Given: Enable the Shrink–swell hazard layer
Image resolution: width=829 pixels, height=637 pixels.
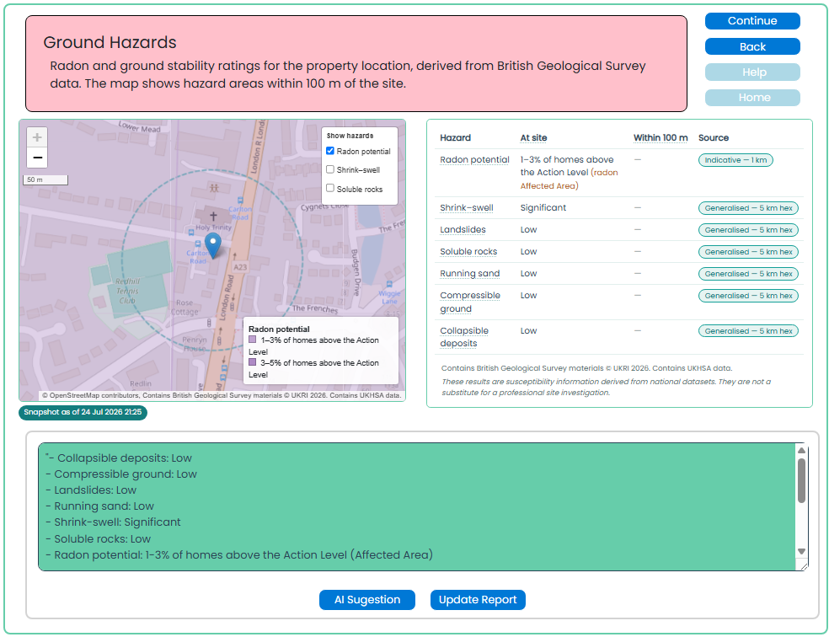Looking at the screenshot, I should tap(330, 169).
